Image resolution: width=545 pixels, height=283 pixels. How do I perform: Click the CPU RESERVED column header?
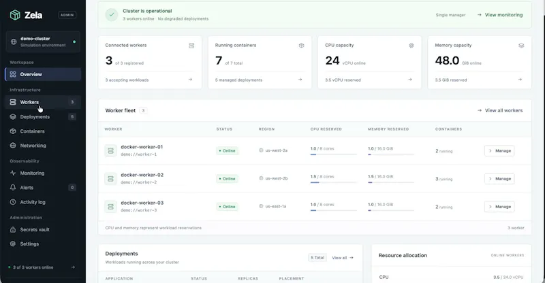[x=326, y=129]
